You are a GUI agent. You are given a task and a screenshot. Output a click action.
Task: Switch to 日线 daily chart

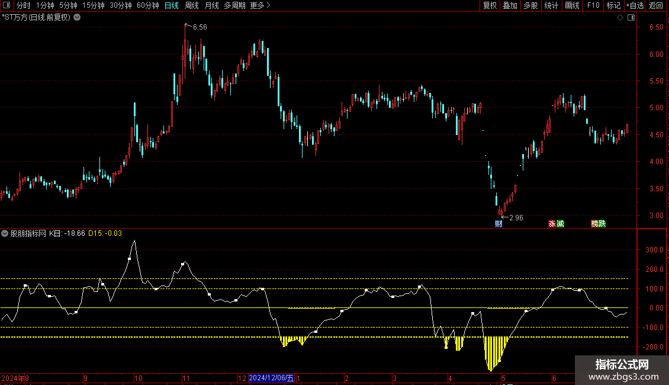click(172, 5)
